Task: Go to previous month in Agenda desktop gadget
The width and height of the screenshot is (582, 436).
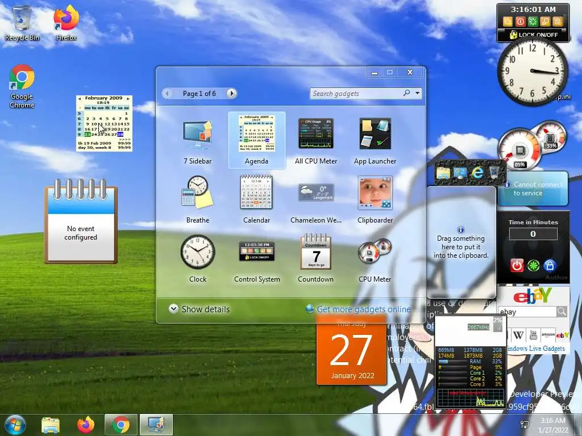Action: click(80, 98)
